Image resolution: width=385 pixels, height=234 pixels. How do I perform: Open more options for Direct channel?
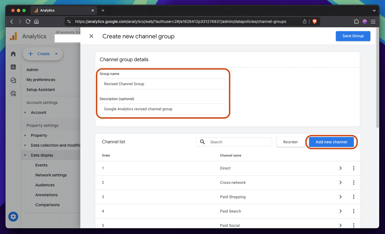tap(354, 168)
